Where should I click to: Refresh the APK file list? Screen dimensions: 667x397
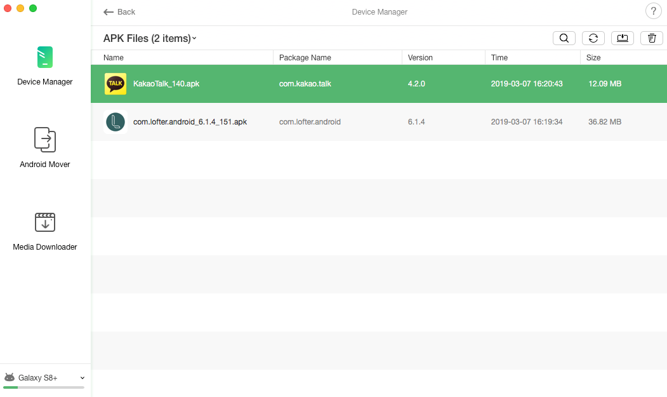[593, 37]
